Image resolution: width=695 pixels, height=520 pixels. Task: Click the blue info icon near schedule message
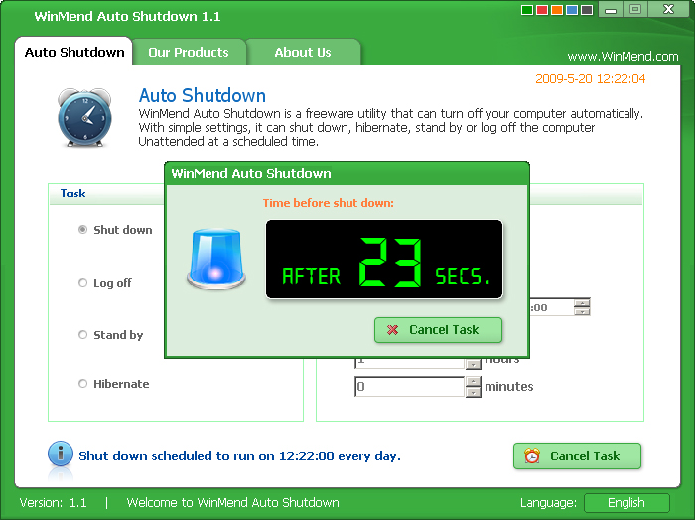pyautogui.click(x=61, y=455)
